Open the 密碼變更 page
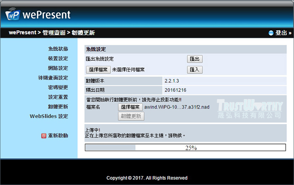This screenshot has height=185, width=294. [x=58, y=87]
